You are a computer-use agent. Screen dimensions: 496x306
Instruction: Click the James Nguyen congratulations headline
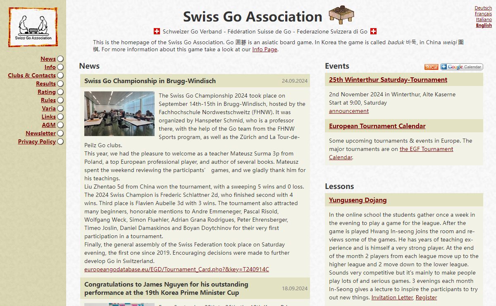tap(166, 288)
